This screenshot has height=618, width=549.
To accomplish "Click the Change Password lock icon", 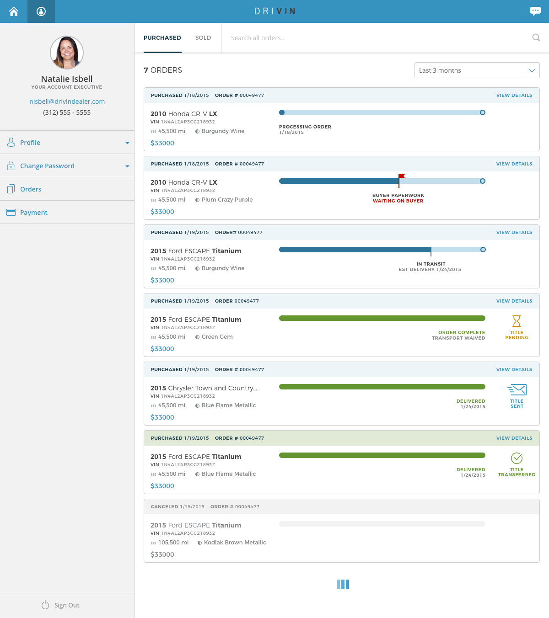I will (x=11, y=165).
